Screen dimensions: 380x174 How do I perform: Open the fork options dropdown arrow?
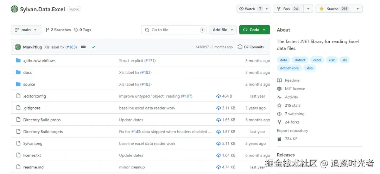tap(308, 9)
